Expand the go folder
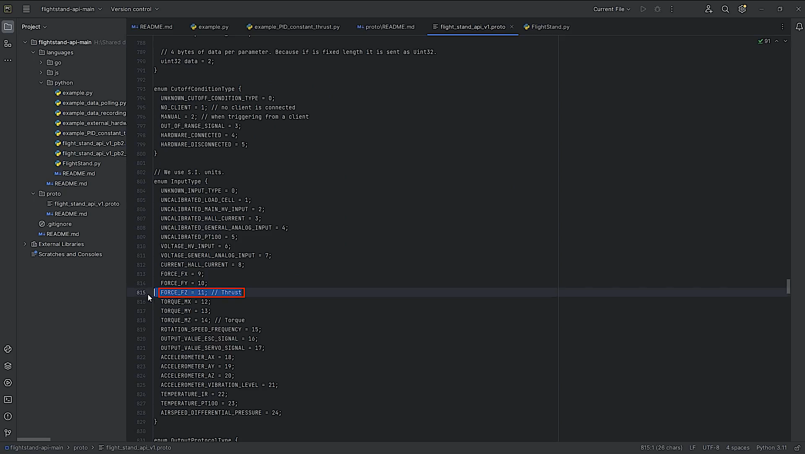 [41, 62]
